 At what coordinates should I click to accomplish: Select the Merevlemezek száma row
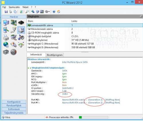pos(85,29)
